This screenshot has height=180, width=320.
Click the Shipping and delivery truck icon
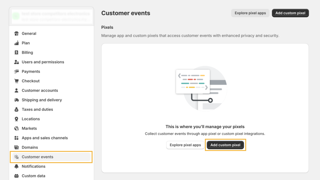click(x=17, y=100)
